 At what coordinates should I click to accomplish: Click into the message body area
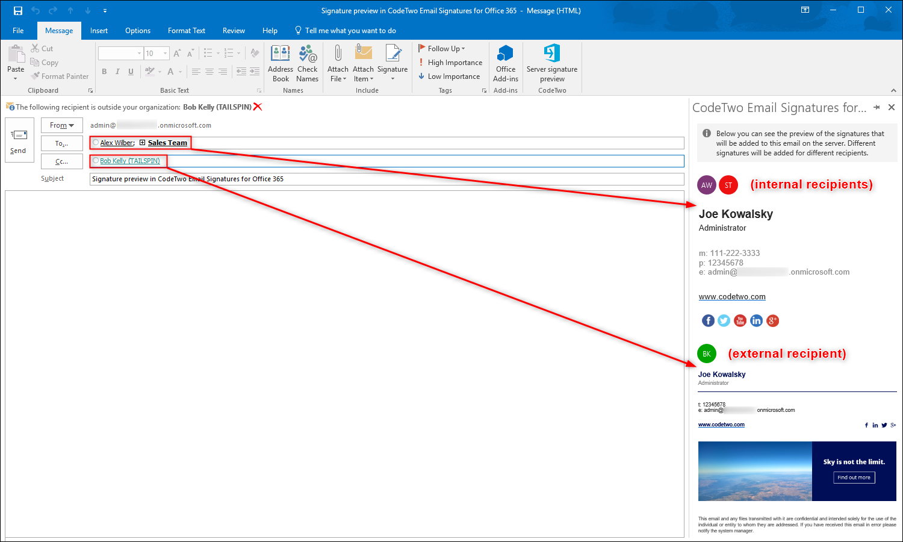(x=344, y=363)
